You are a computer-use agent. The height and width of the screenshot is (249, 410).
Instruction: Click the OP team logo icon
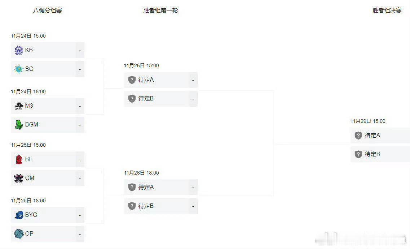pyautogui.click(x=18, y=233)
